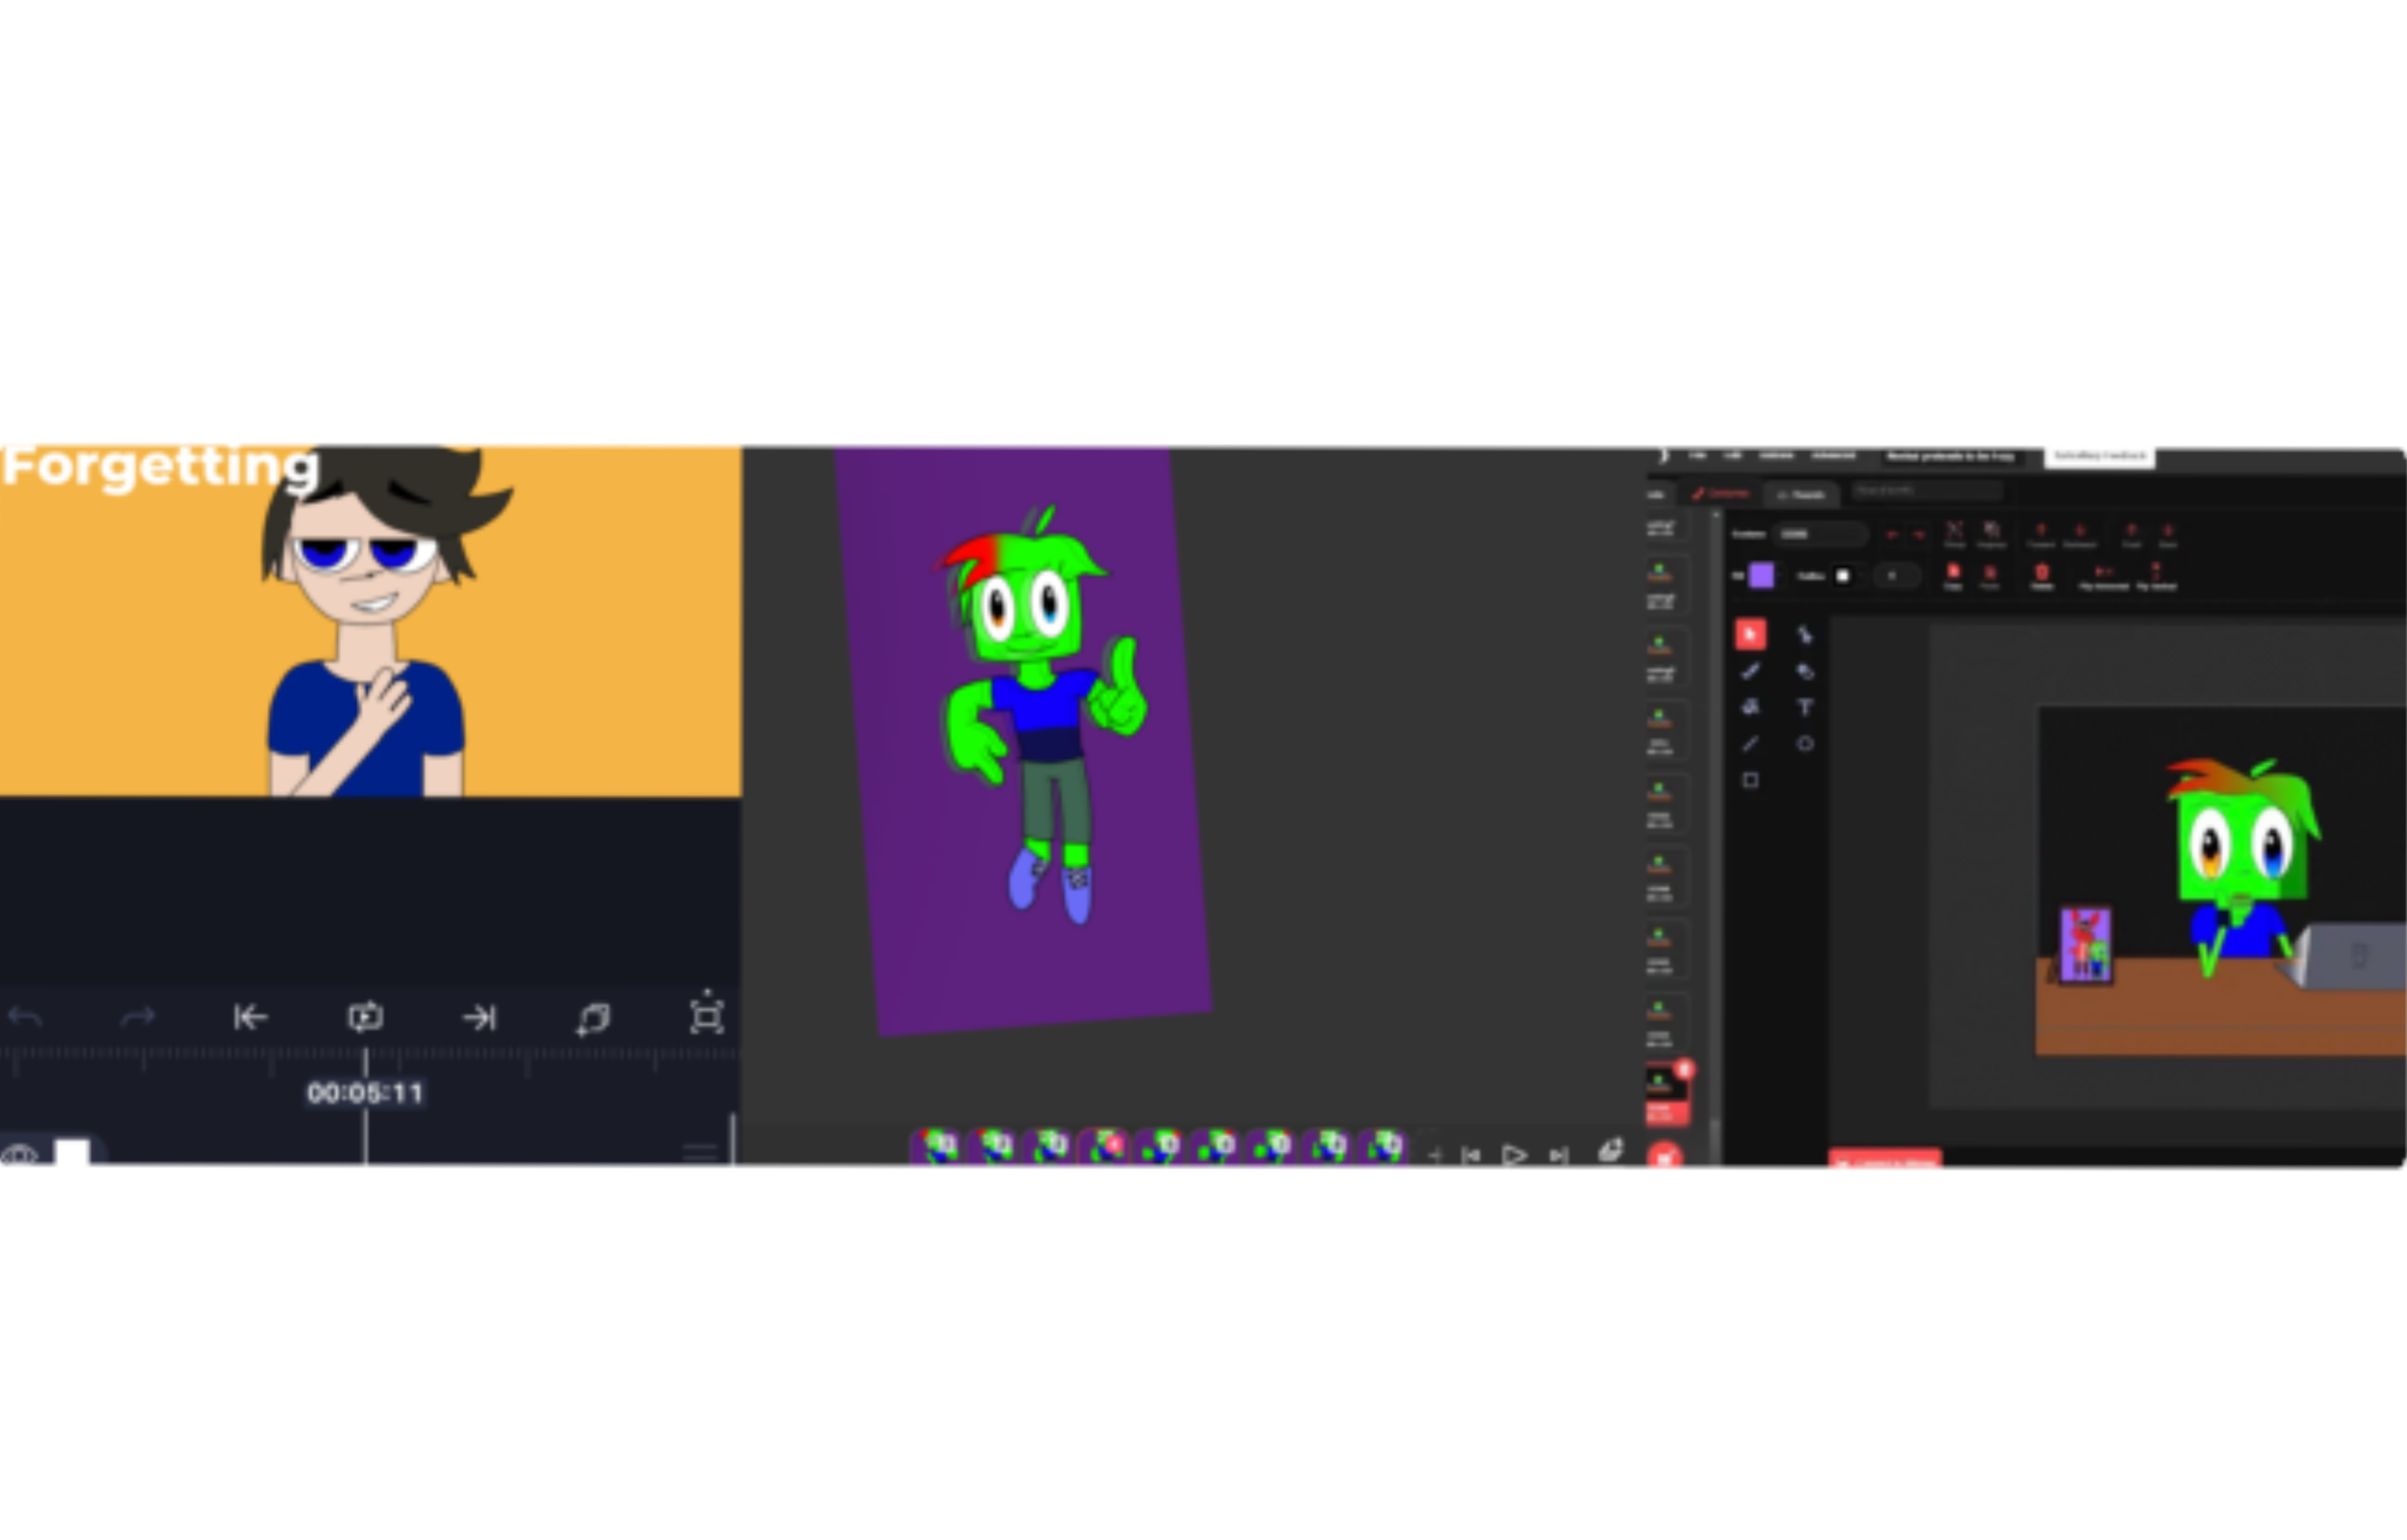
Task: Click the fit-to-frame capture icon
Action: pyautogui.click(x=707, y=1013)
